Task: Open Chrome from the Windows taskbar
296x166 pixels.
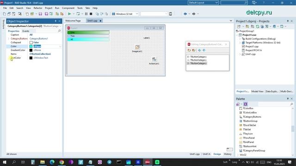Action: 62,162
